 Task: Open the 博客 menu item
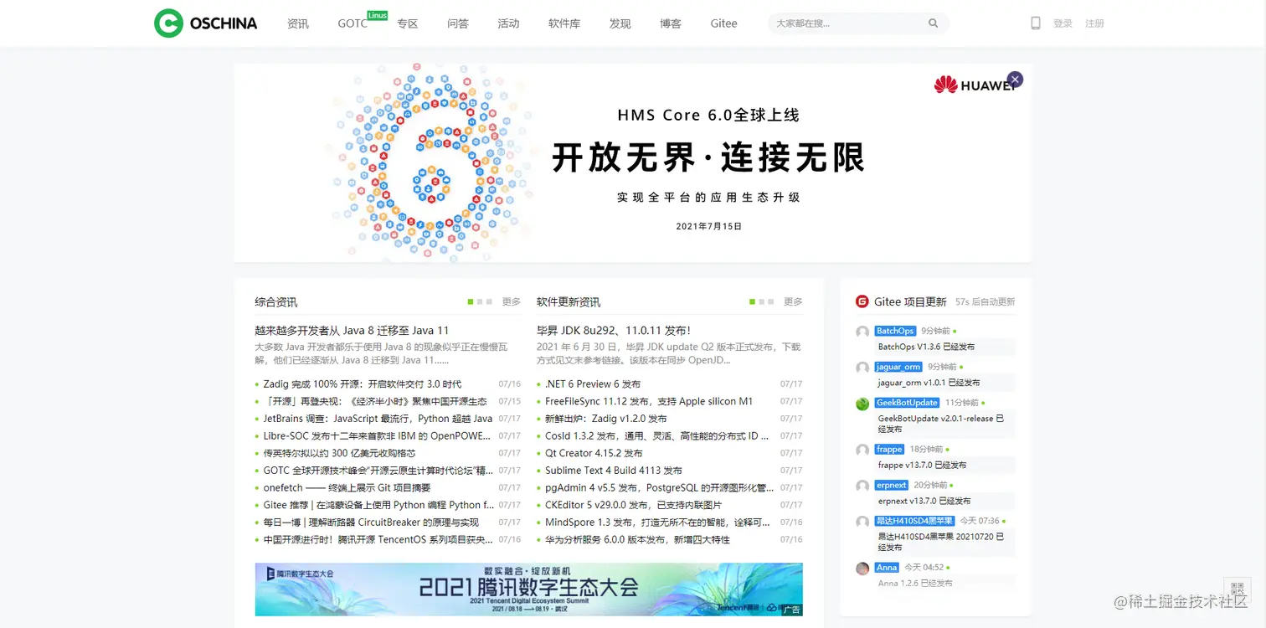tap(671, 23)
